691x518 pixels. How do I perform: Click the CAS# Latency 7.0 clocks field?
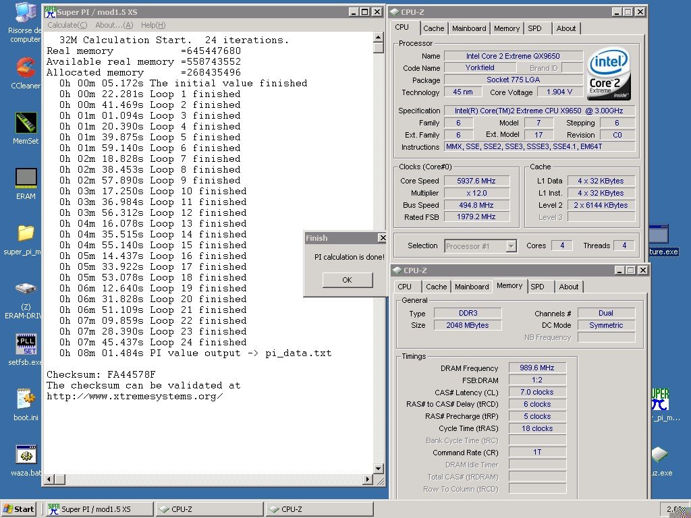537,392
